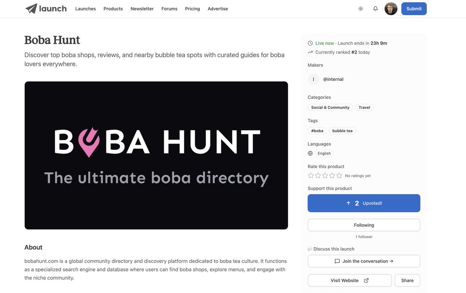
Task: Click the chat bubble icon in Join the conversation
Action: 337,261
